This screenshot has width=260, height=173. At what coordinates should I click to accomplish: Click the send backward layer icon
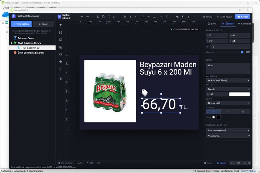[183, 17]
